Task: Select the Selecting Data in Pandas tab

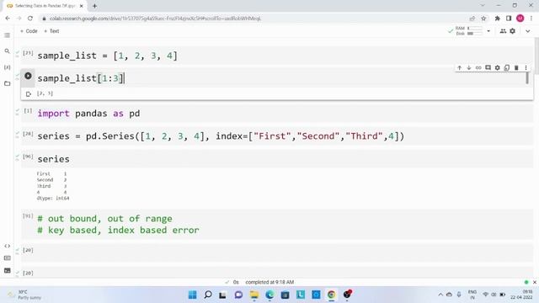Action: 45,6
